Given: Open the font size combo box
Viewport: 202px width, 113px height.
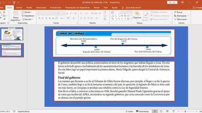Looking at the screenshot, I should pos(62,13).
